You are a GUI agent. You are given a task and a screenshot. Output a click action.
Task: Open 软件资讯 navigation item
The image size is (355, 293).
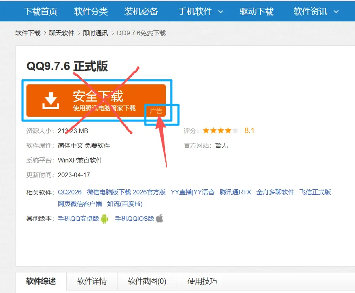(x=311, y=11)
